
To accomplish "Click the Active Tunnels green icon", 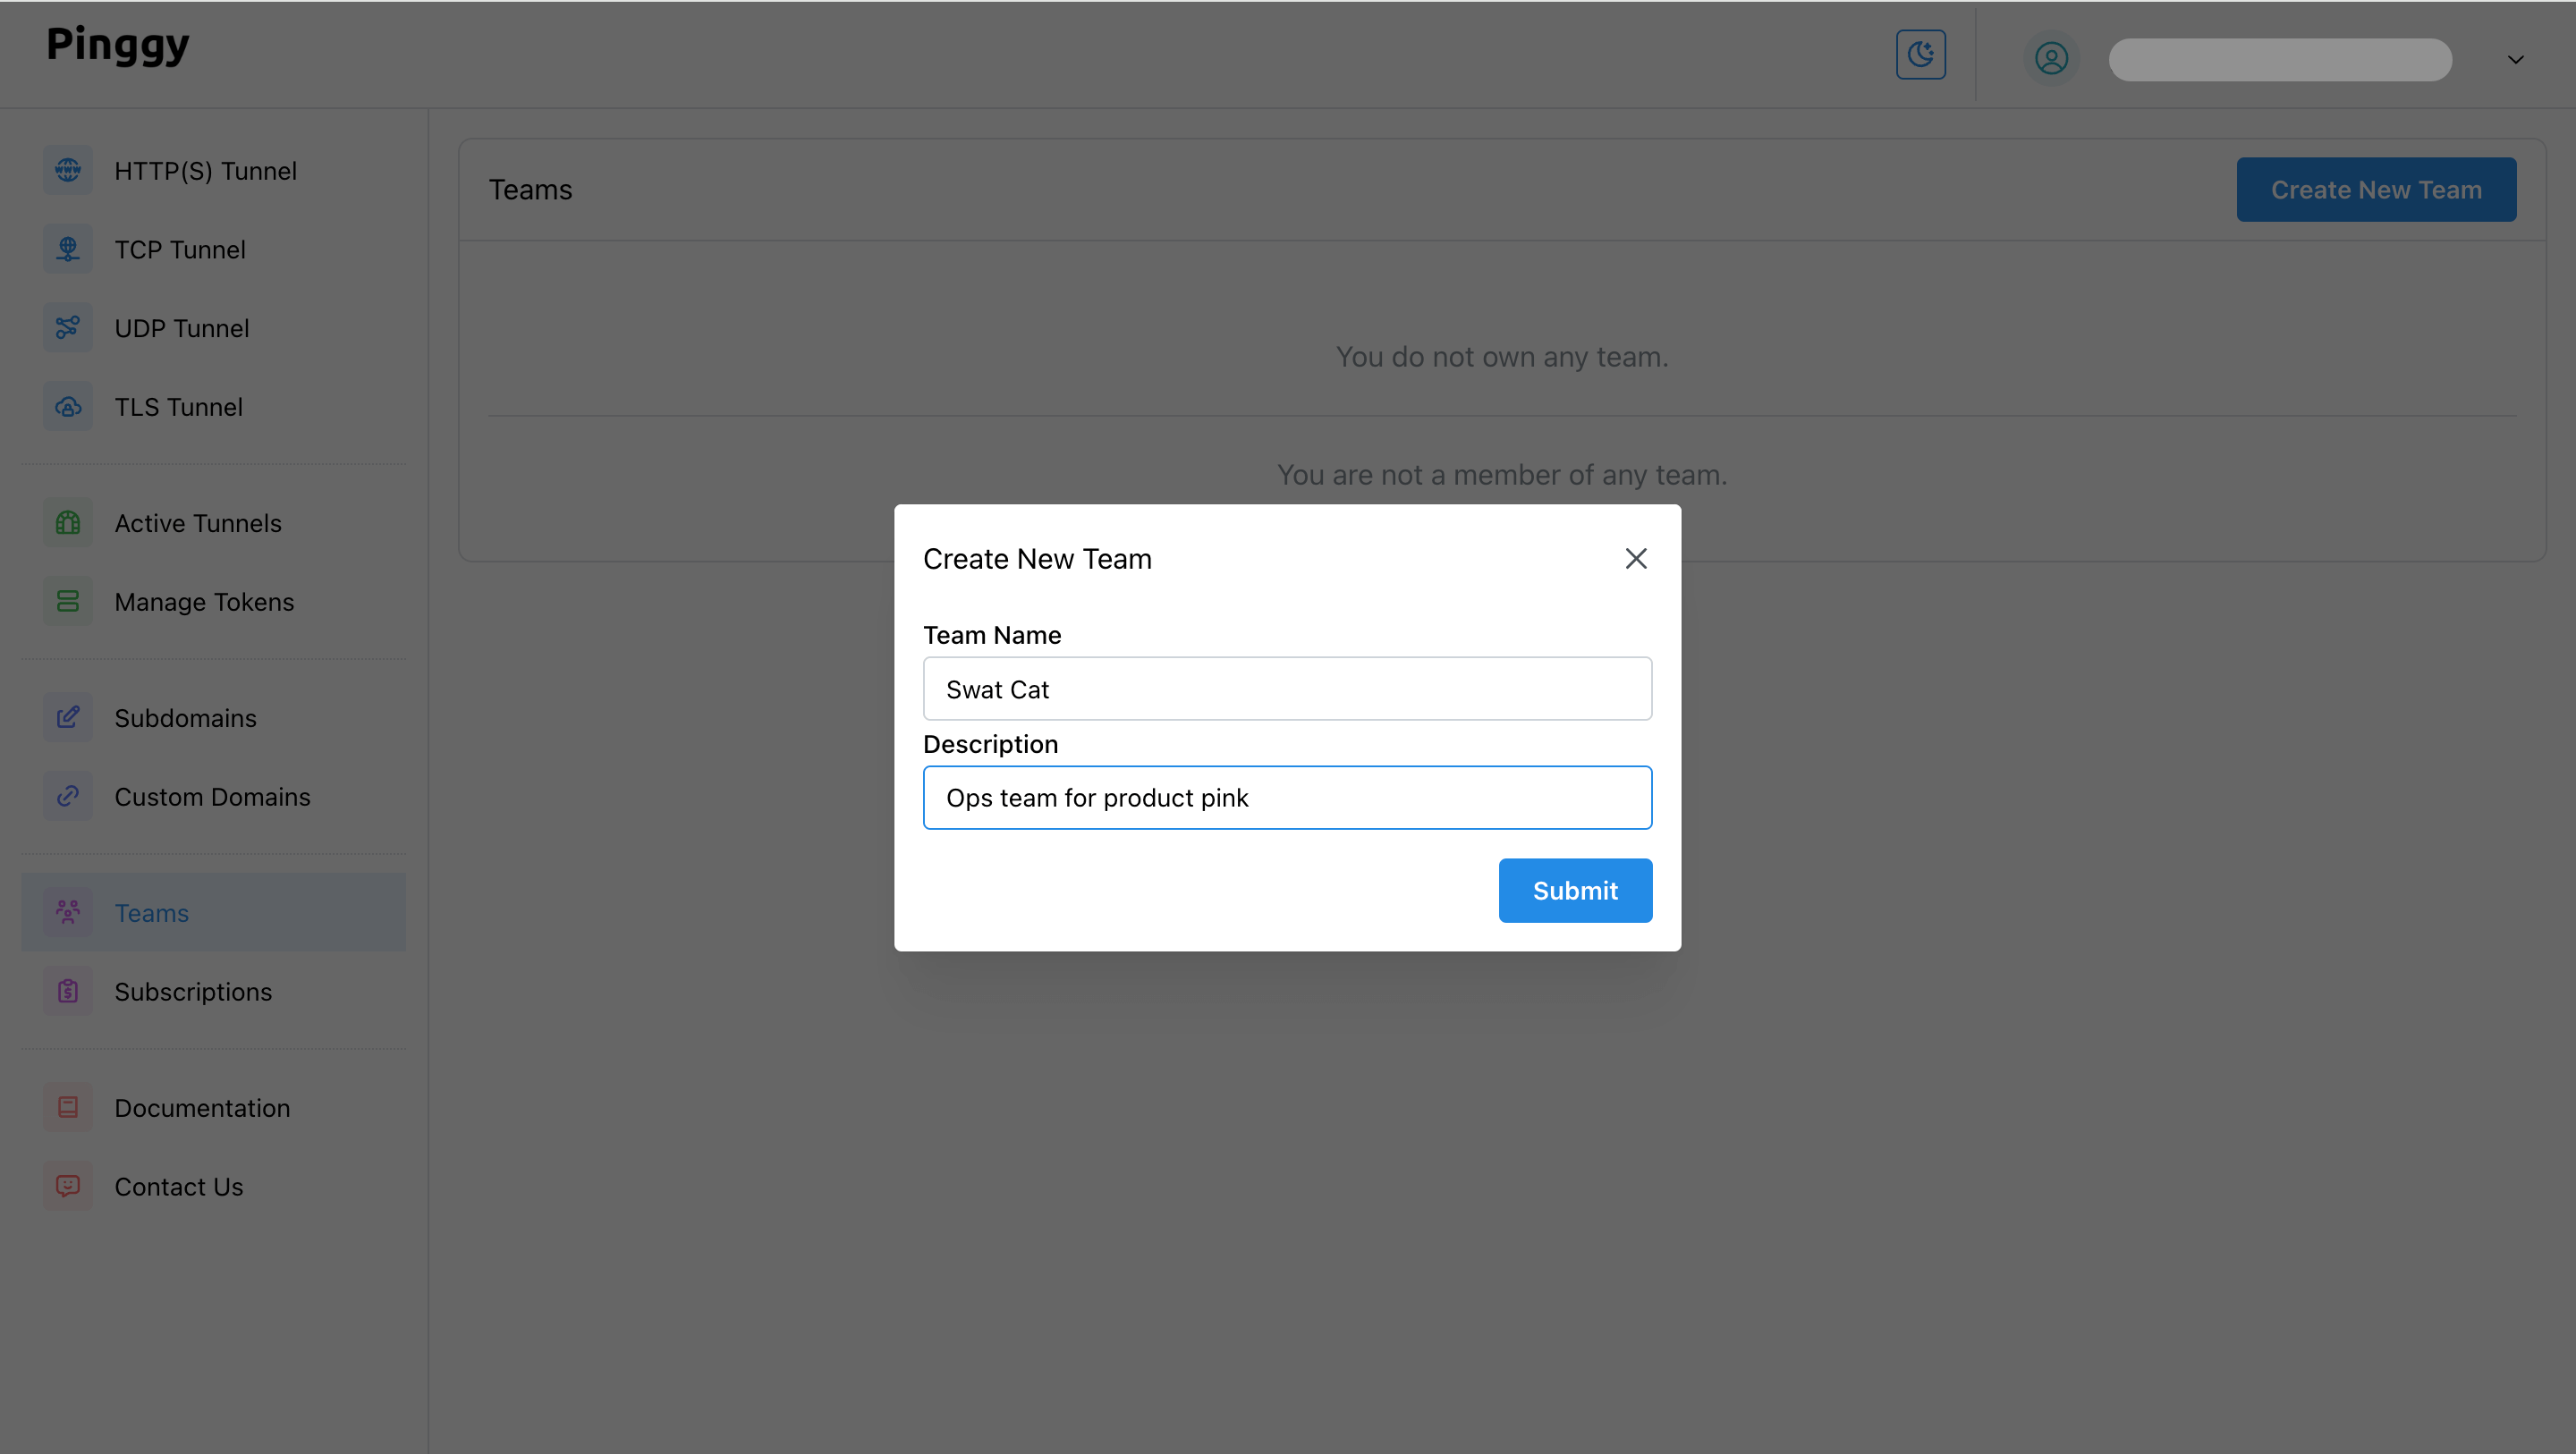I will pyautogui.click(x=68, y=523).
